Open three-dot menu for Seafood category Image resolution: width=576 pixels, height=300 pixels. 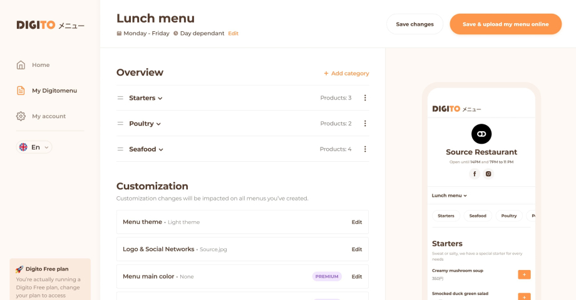click(365, 149)
